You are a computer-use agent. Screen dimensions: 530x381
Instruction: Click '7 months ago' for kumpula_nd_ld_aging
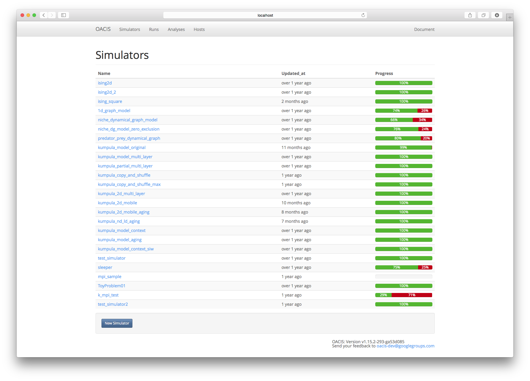[x=295, y=221]
